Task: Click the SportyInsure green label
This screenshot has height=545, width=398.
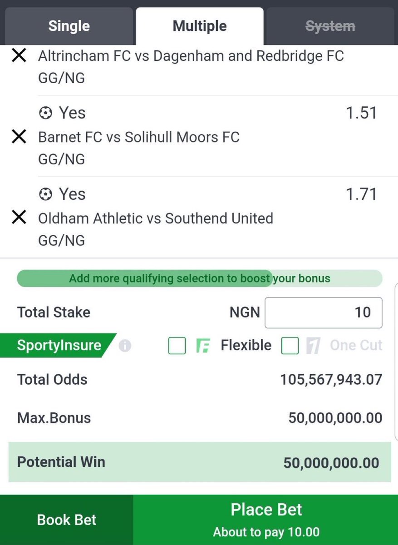Action: (58, 346)
